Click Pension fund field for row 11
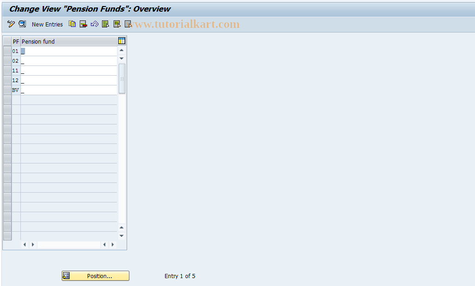The height and width of the screenshot is (286, 475). (69, 71)
